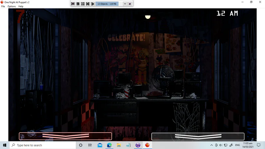Open the Action Center notifications
265x149 pixels.
259,145
